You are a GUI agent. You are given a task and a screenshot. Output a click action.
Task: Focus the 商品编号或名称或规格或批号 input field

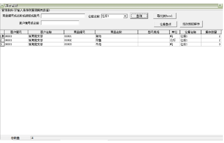point(63,16)
